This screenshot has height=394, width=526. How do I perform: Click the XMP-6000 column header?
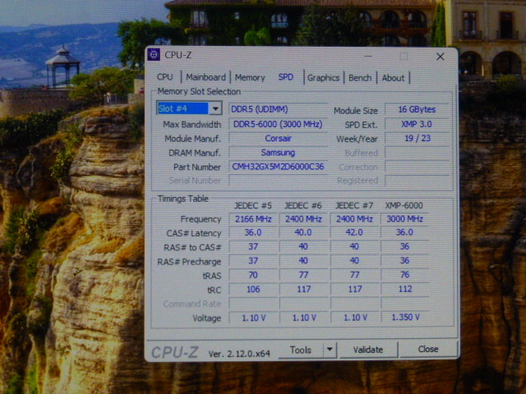(404, 205)
